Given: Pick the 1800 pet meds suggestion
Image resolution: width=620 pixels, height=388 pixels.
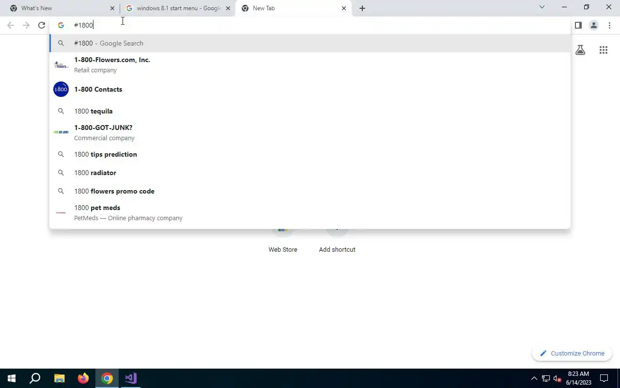Looking at the screenshot, I should point(310,212).
